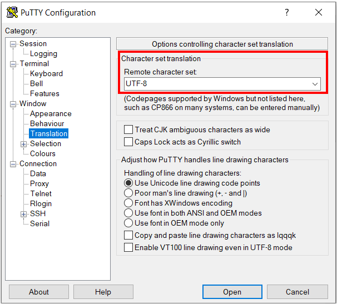
Task: Check Copy and paste line drawing characters as lqqqk
Action: pyautogui.click(x=128, y=235)
